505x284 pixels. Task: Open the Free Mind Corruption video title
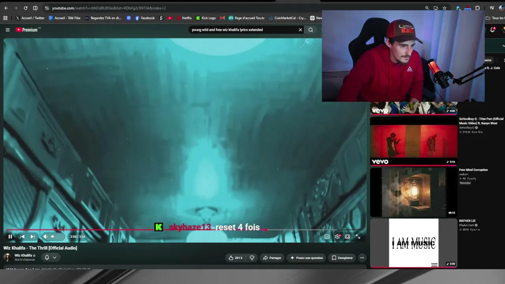[x=473, y=170]
